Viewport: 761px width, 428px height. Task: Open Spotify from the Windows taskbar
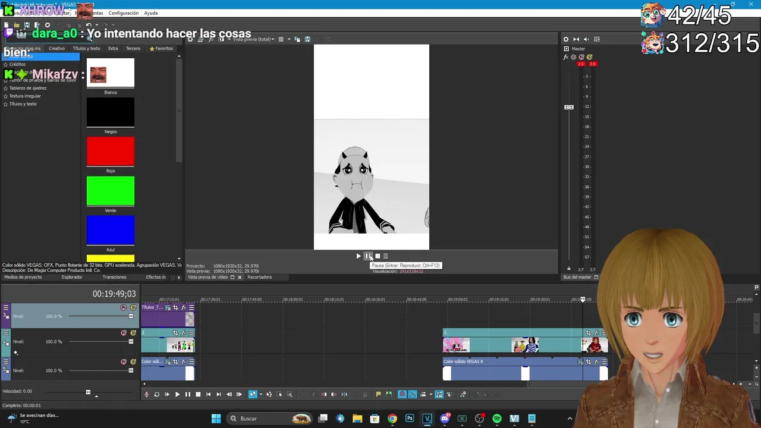(x=497, y=418)
